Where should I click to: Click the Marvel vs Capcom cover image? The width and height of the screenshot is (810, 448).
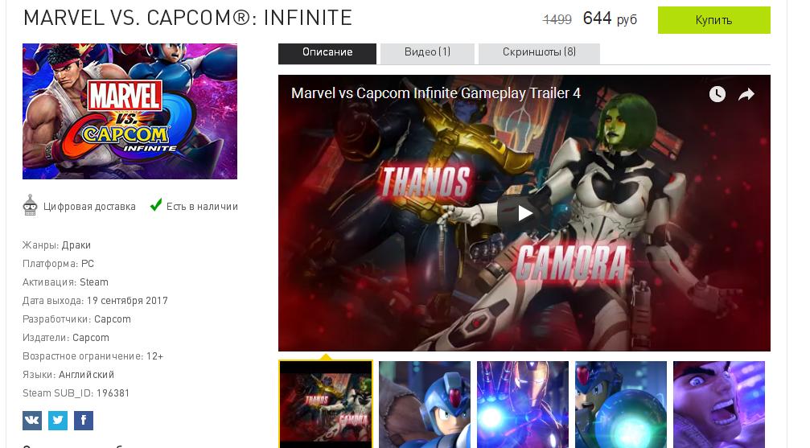[x=130, y=111]
